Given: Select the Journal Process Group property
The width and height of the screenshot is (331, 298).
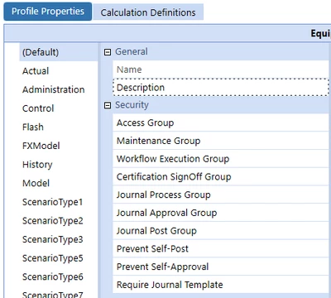Looking at the screenshot, I should [221, 195].
